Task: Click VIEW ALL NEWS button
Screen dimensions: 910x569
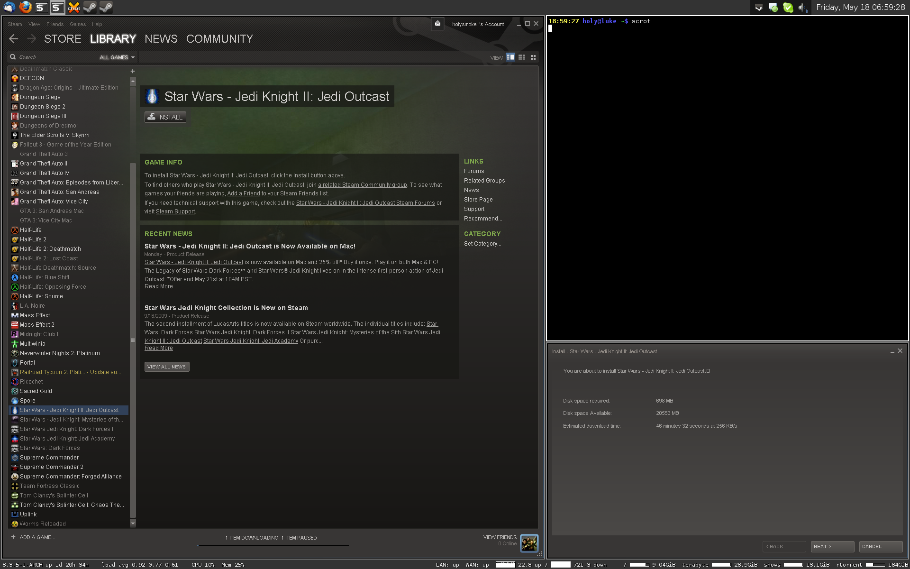Action: pyautogui.click(x=167, y=367)
